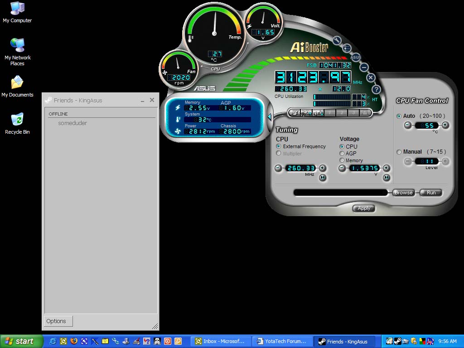This screenshot has width=464, height=348.
Task: Click the 12.0 multiplier readout
Action: coord(341,89)
